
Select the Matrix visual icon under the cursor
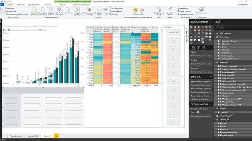point(202,40)
